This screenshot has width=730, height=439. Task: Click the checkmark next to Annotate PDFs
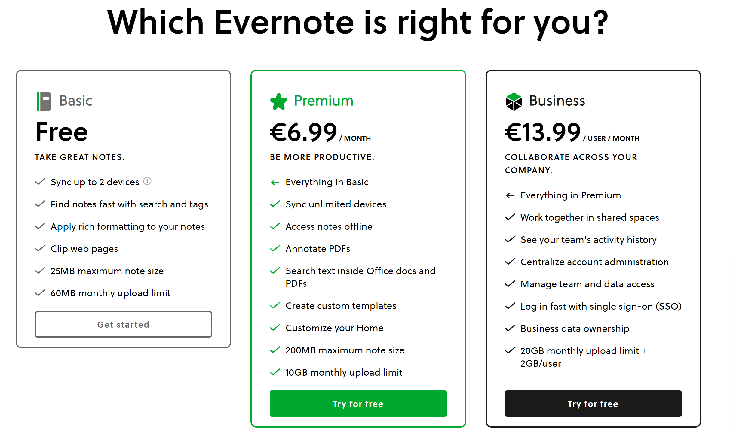(275, 248)
